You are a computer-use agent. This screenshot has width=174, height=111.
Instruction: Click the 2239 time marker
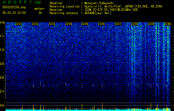coord(151,24)
